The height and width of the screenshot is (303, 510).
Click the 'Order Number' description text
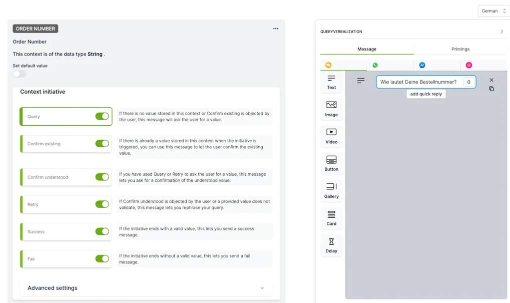[x=30, y=42]
